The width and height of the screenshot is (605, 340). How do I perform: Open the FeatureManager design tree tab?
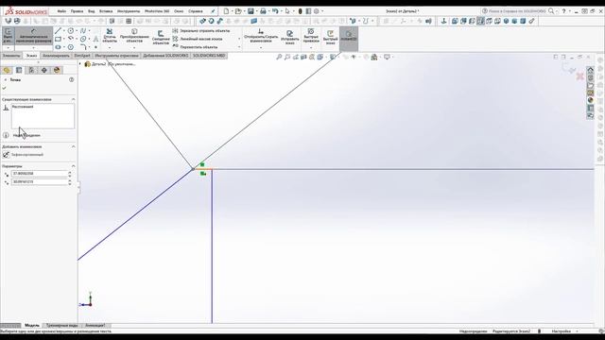(x=7, y=70)
